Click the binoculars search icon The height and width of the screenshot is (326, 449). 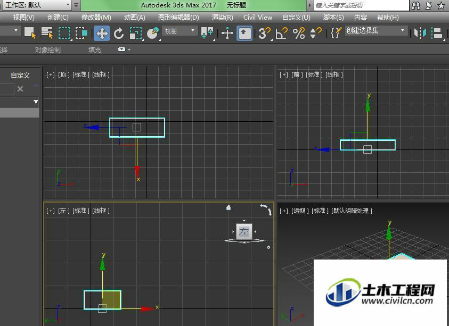click(416, 5)
